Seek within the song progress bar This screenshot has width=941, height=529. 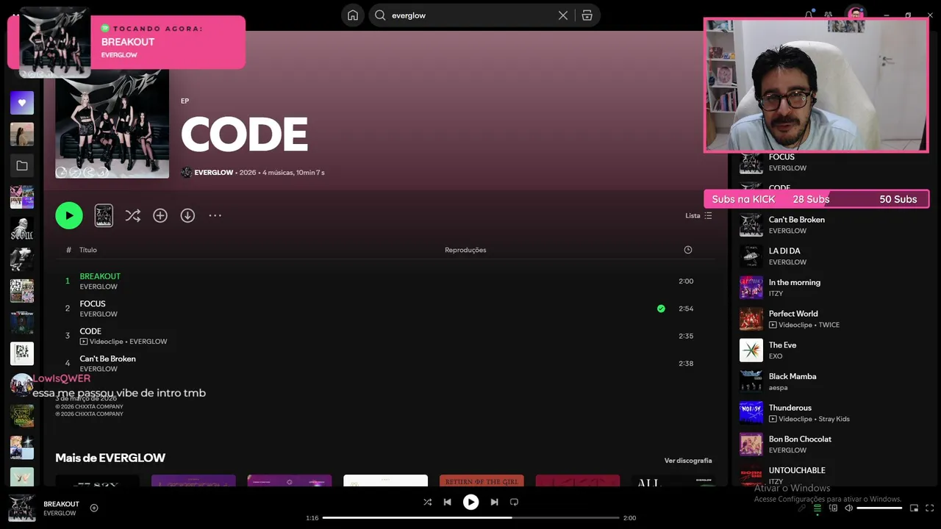[x=470, y=518]
